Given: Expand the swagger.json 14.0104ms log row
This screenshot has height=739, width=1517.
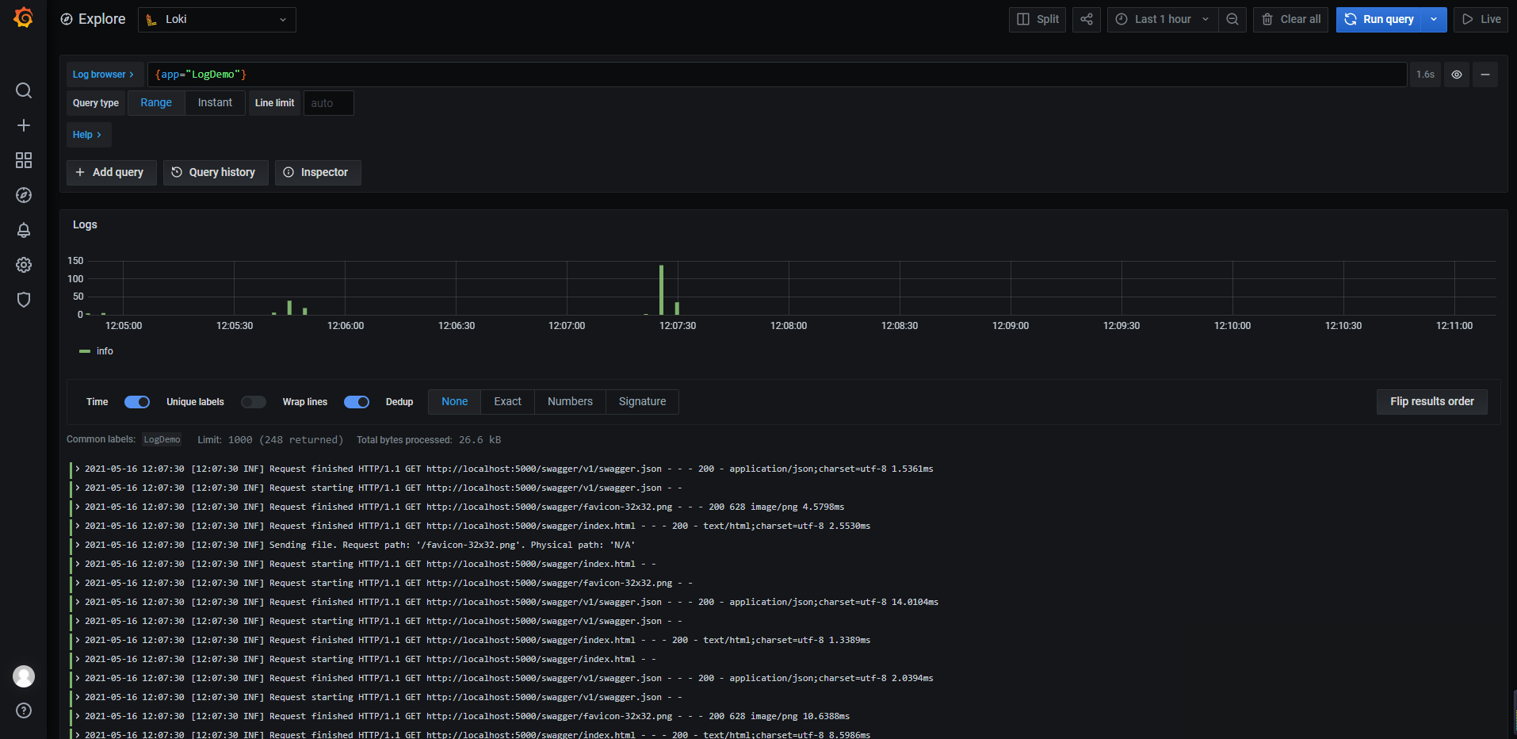Looking at the screenshot, I should [78, 602].
